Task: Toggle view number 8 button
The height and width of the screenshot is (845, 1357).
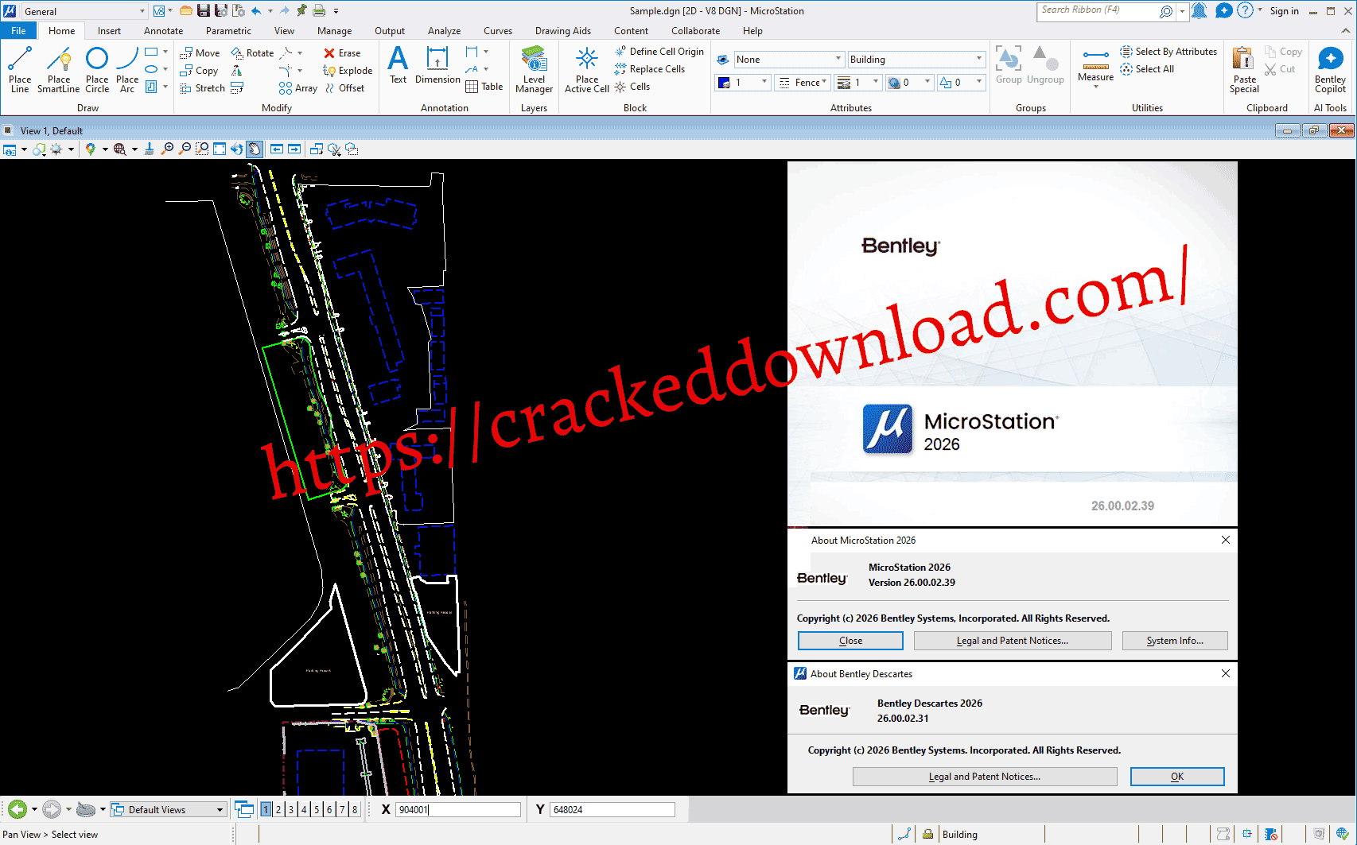Action: point(355,809)
